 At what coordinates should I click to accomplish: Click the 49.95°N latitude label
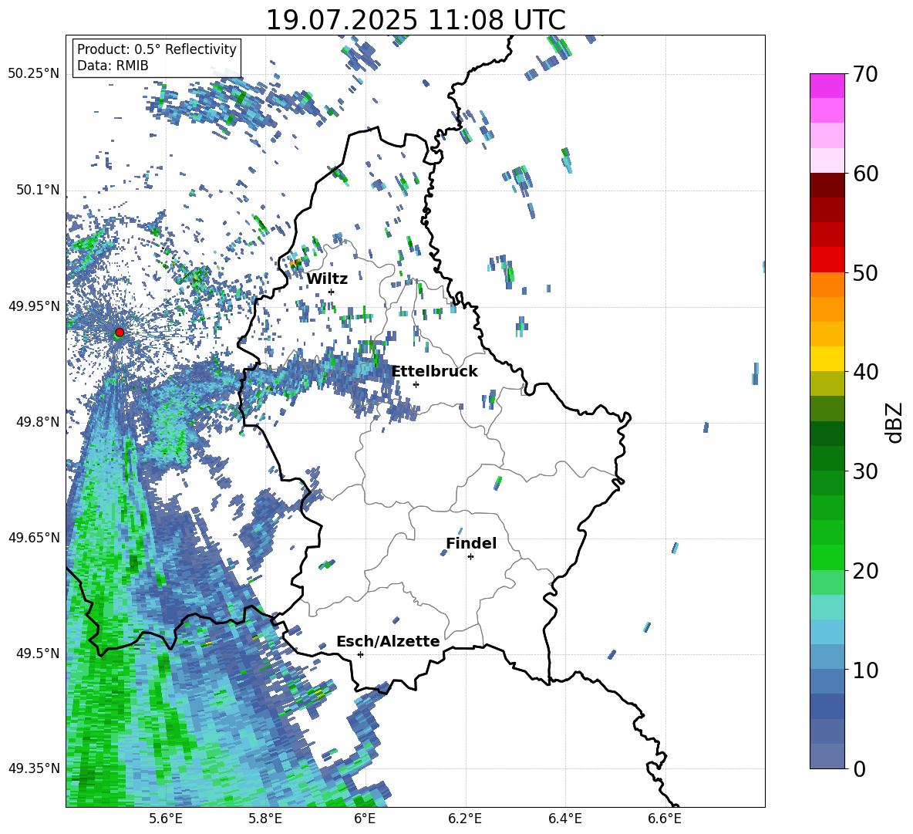(34, 306)
